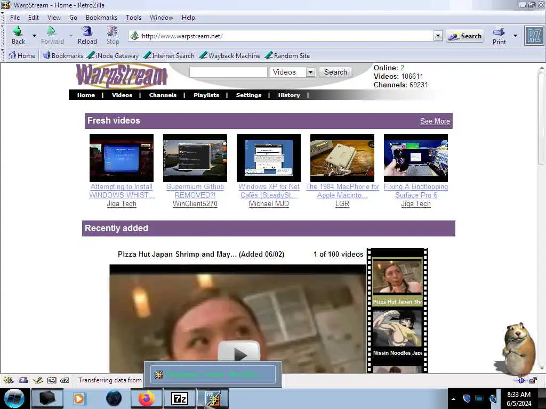Open Windows Start menu orb
The image size is (546, 409).
point(14,398)
